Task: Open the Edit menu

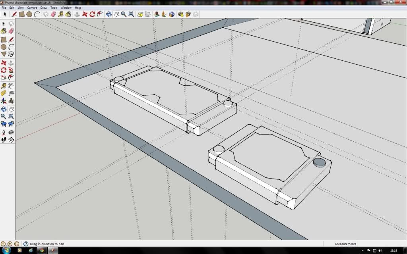Action: coord(12,8)
